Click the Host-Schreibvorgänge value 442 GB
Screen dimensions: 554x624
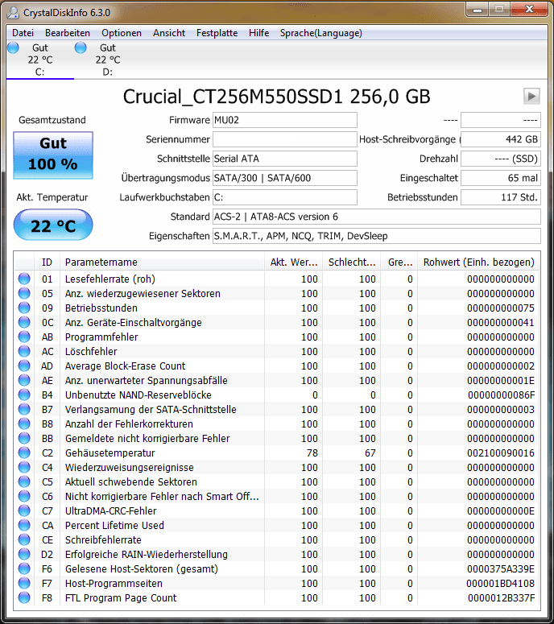pyautogui.click(x=501, y=139)
